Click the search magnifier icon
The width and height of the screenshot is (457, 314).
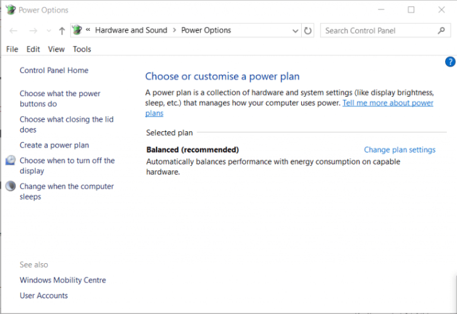(x=441, y=30)
